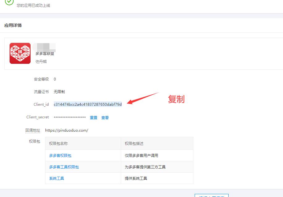Click the 安全等级 label

tap(41, 79)
